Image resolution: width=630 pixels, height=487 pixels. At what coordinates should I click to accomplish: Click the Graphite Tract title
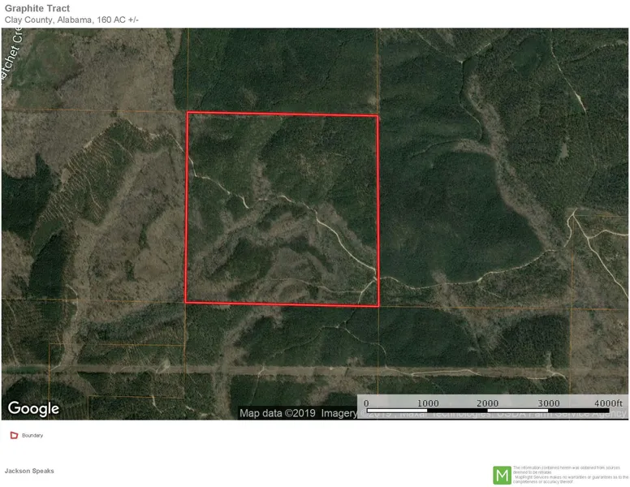(37, 9)
